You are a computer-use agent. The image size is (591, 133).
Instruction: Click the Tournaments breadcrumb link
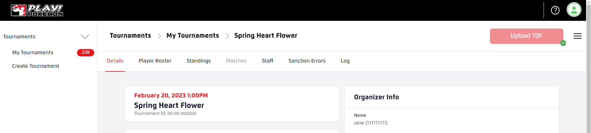(x=130, y=36)
